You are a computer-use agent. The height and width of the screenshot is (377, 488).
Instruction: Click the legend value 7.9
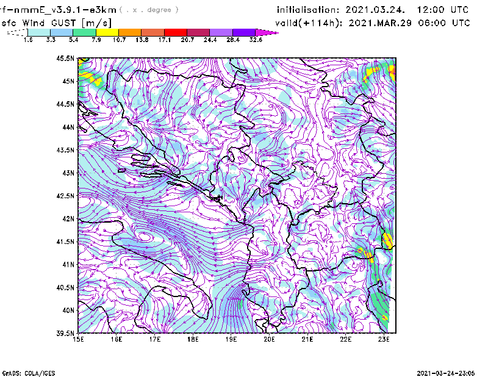click(x=96, y=40)
